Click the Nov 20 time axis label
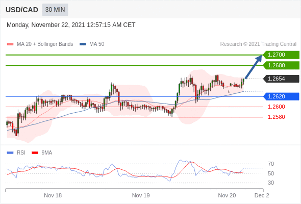 [x=227, y=195]
